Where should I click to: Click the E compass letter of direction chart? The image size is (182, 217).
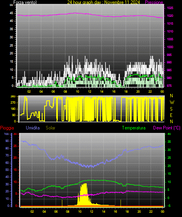pyautogui.click(x=171, y=115)
